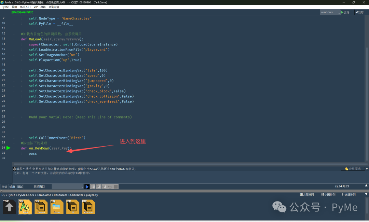Switch to the 调试 debug tab
This screenshot has width=369, height=222.
tap(20, 187)
